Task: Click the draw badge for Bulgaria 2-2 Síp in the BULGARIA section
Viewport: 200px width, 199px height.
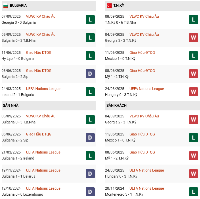Action: click(90, 74)
